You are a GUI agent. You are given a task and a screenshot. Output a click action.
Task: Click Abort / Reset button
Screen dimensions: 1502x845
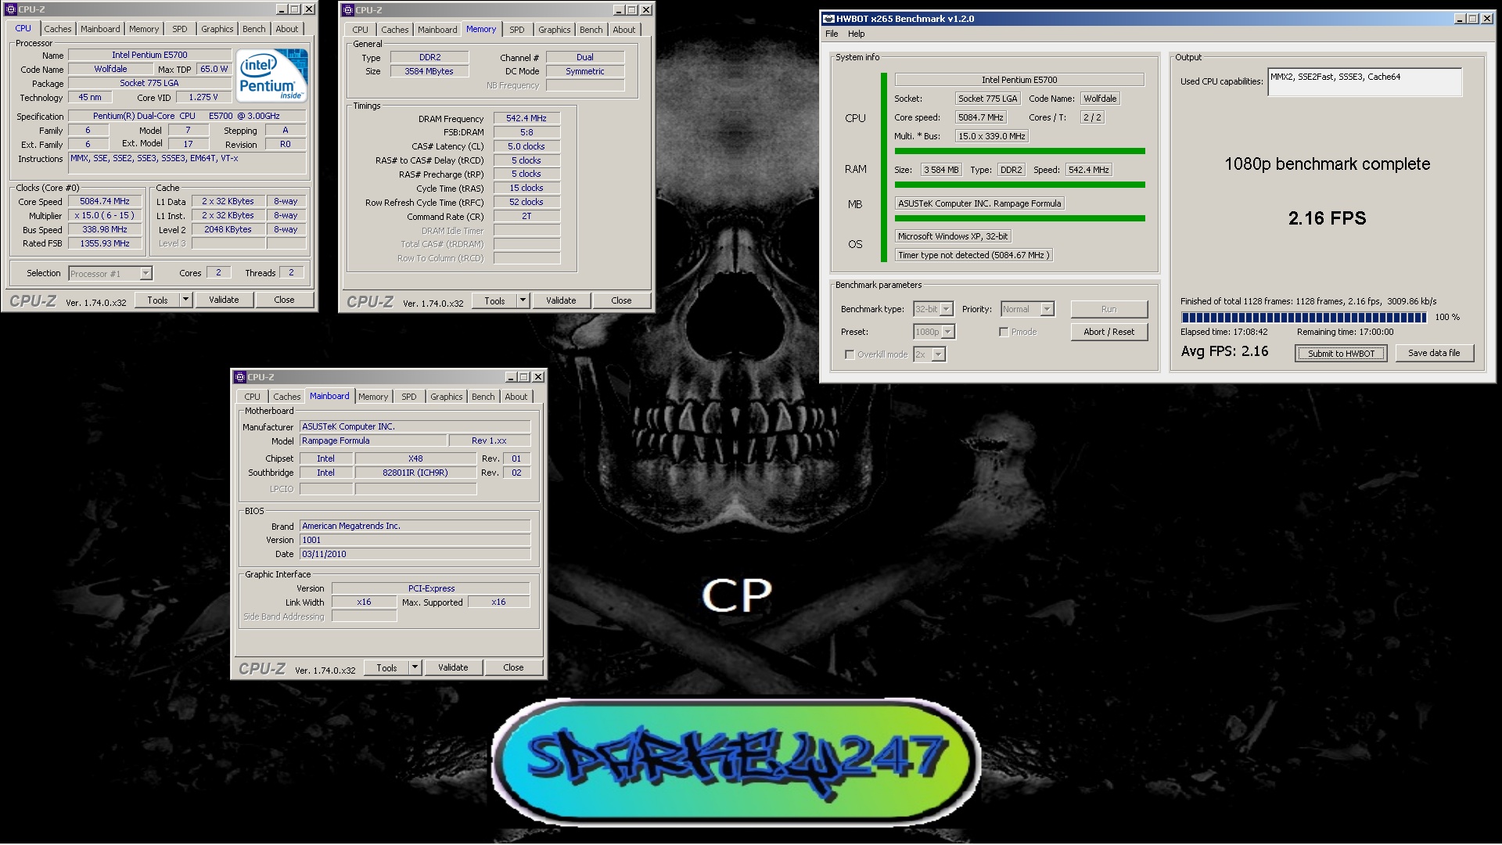pyautogui.click(x=1109, y=332)
